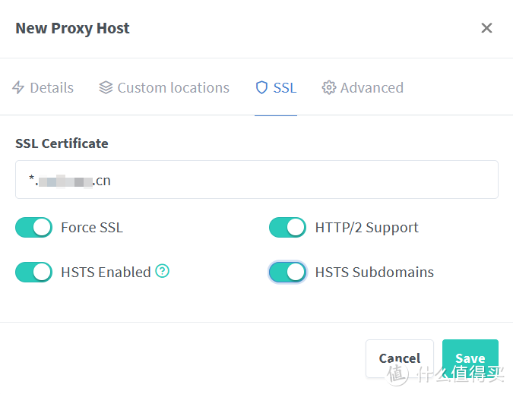Screen dimensions: 513x394
Task: Click the lightning bolt Details icon
Action: coord(19,88)
